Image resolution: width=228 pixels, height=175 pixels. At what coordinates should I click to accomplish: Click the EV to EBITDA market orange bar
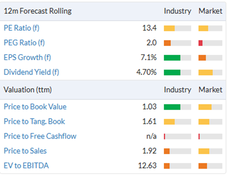203,166
